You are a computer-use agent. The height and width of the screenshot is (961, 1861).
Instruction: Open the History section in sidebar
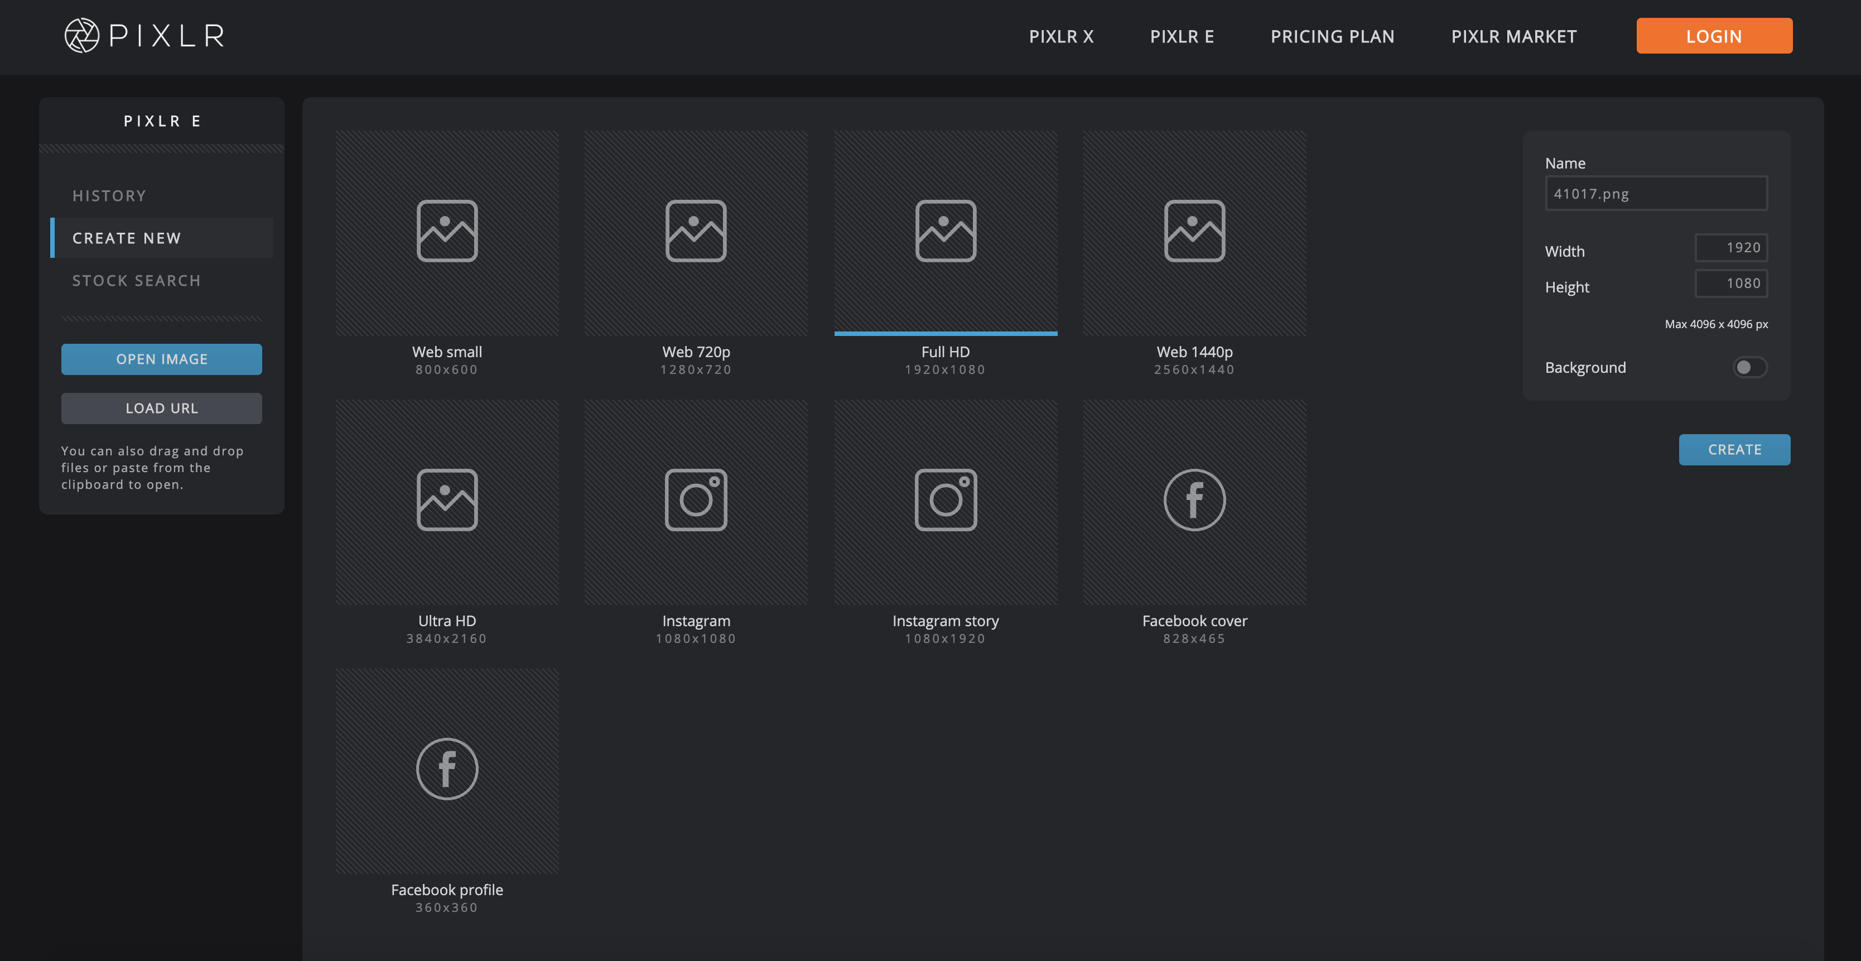click(x=109, y=196)
